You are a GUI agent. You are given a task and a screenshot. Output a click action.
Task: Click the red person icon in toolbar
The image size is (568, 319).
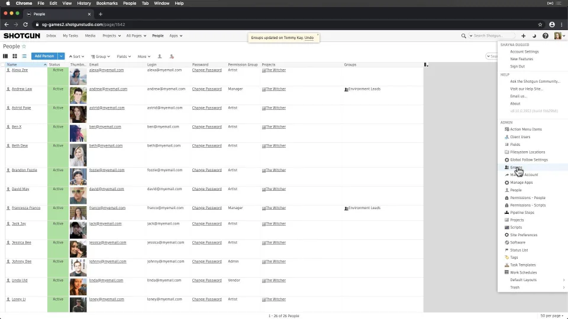(x=172, y=57)
